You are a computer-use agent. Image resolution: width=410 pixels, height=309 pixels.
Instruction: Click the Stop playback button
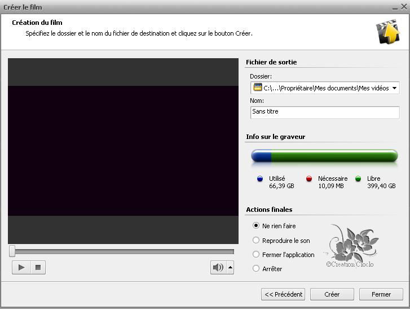tap(38, 267)
